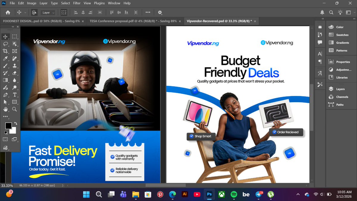Image resolution: width=357 pixels, height=201 pixels.
Task: Click the black foreground color swatch
Action: coord(8,125)
